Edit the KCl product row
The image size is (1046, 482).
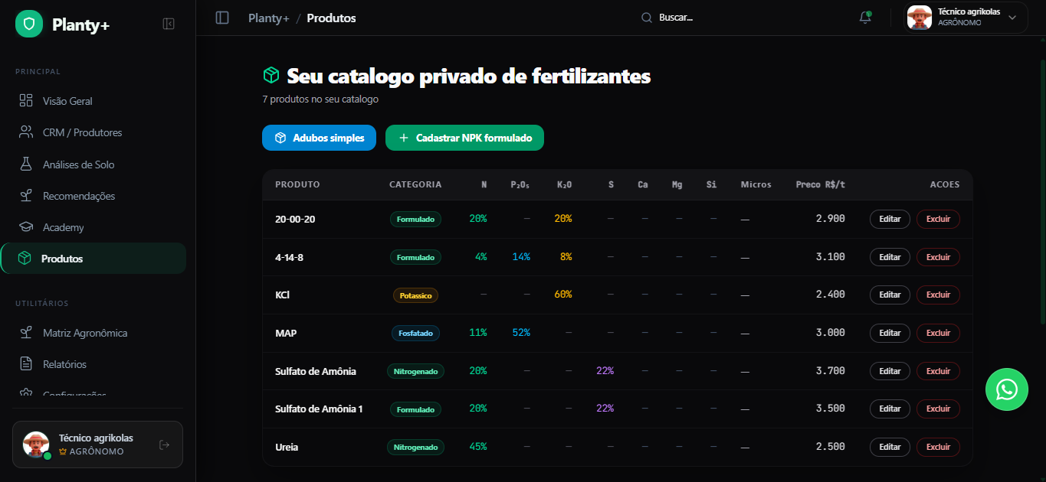(x=889, y=295)
